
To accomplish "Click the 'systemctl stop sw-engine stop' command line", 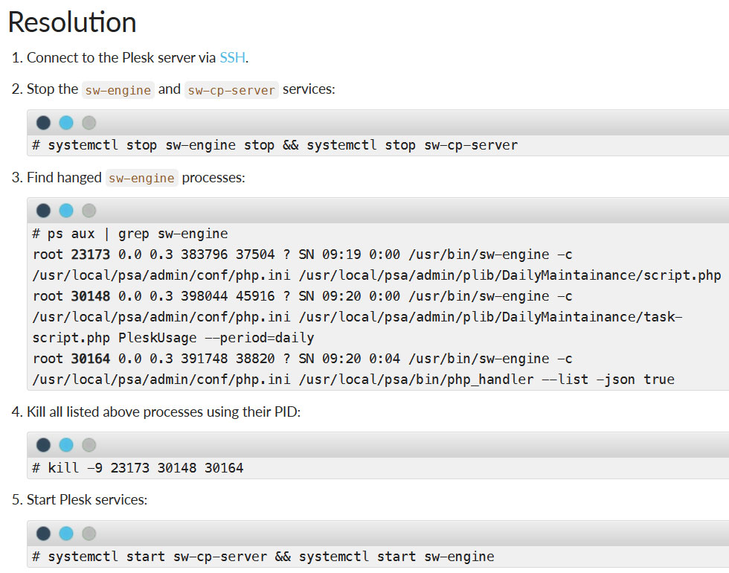I will [274, 145].
